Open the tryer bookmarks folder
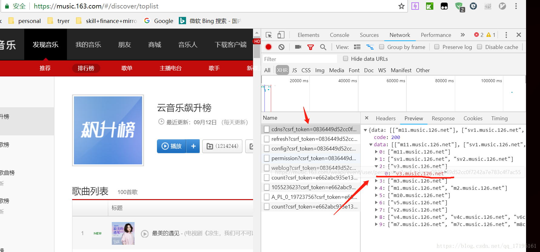This screenshot has height=252, width=540. point(59,21)
